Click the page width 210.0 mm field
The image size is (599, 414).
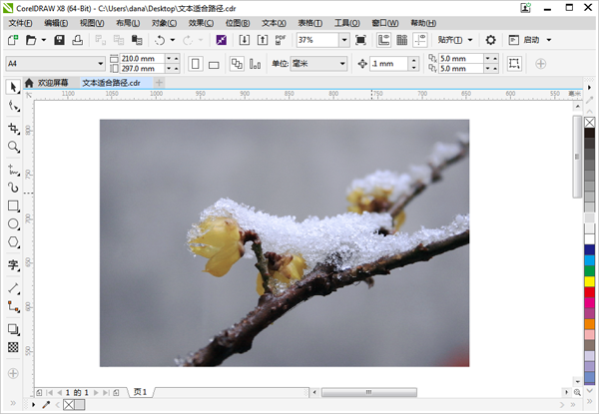pos(142,59)
